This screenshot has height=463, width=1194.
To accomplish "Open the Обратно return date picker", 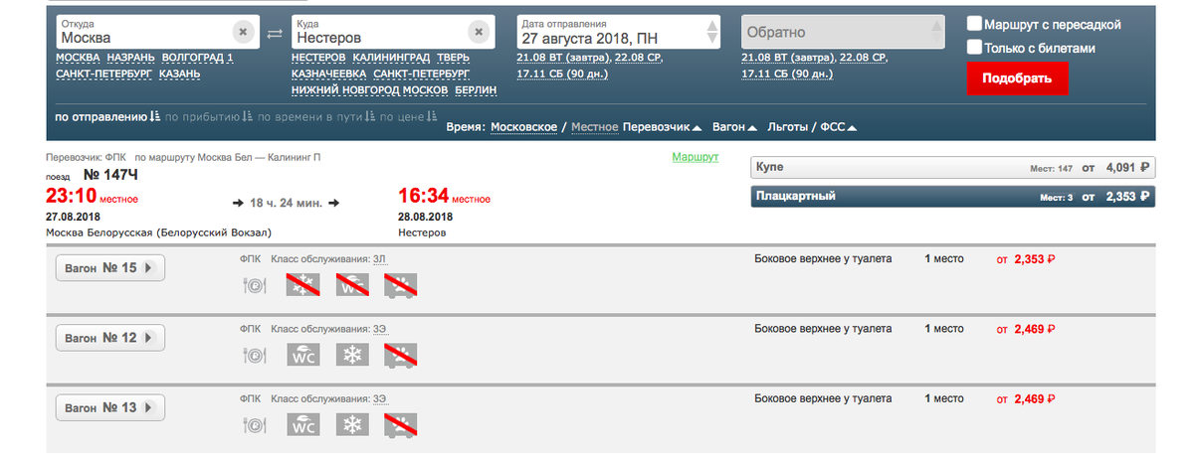I will pos(844,32).
